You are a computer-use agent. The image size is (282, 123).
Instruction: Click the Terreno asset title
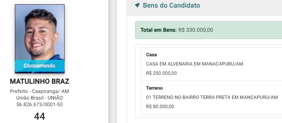[154, 88]
